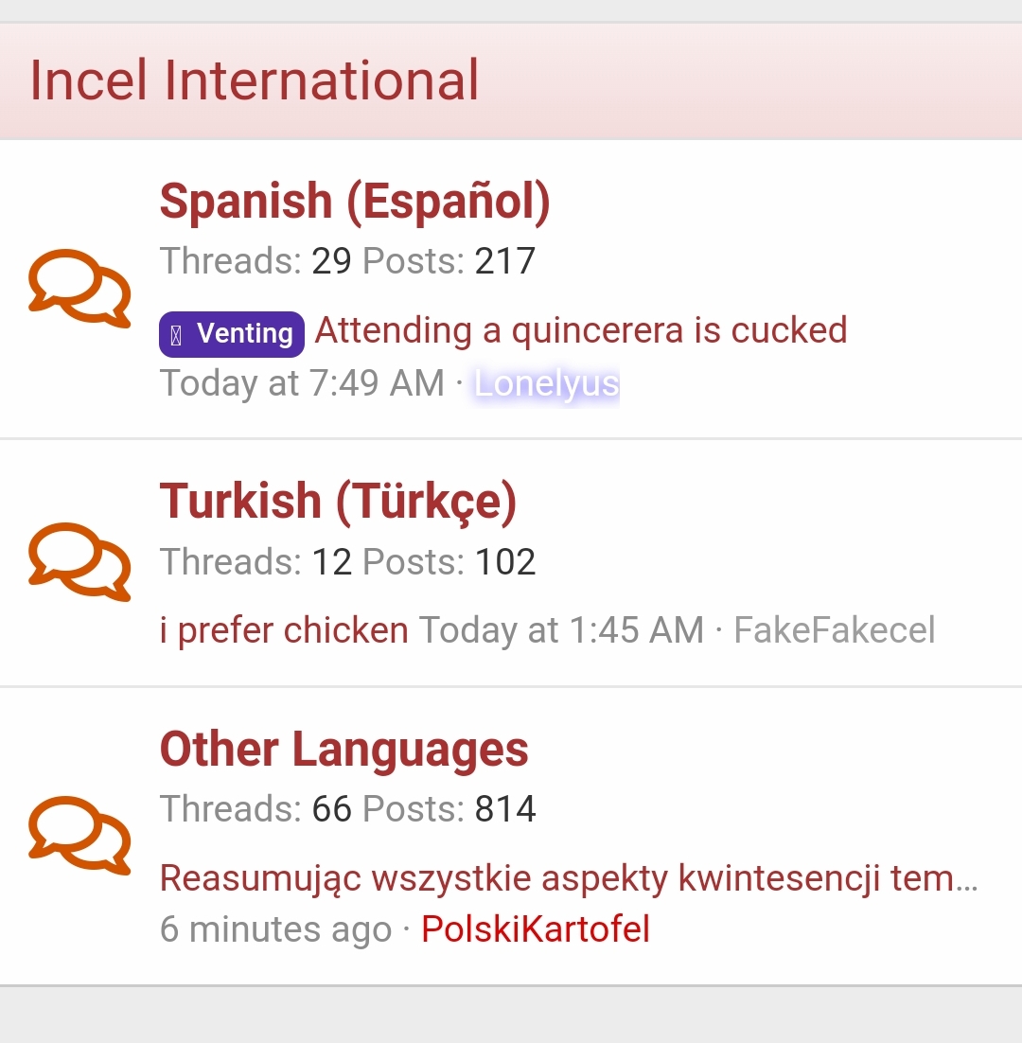Click the "Today at 7:49 AM" timestamp
The width and height of the screenshot is (1022, 1043).
click(302, 383)
